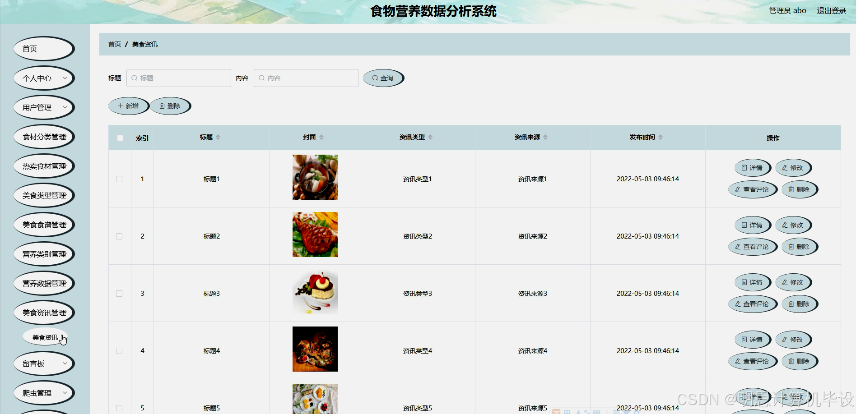Click the 首页 breadcrumb link
The height and width of the screenshot is (414, 856).
pos(115,44)
